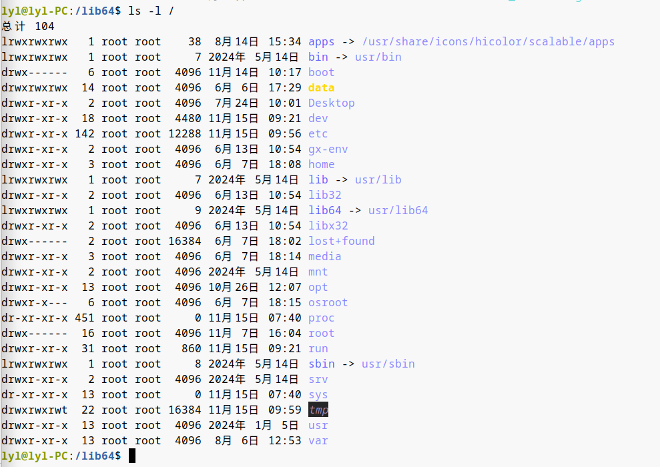Click the 'gx-env' directory name
Image resolution: width=660 pixels, height=467 pixels.
click(x=328, y=149)
